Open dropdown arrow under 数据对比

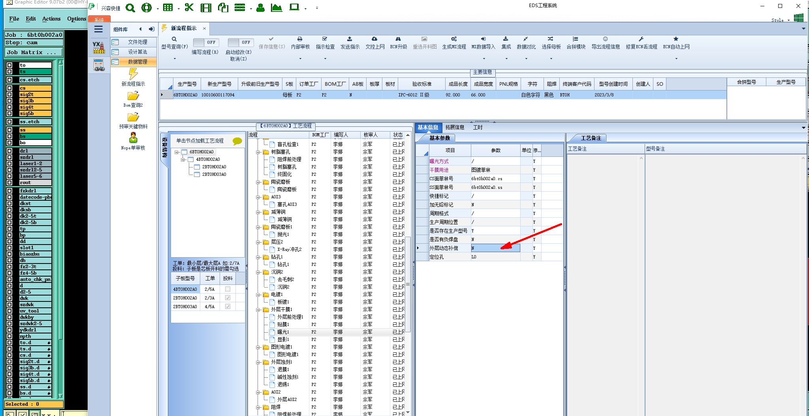point(526,59)
